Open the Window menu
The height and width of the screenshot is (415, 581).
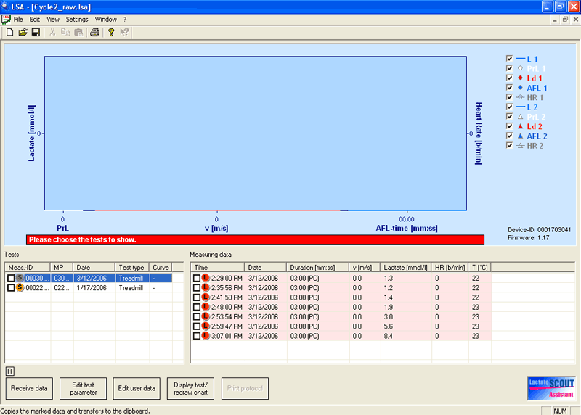tap(105, 19)
